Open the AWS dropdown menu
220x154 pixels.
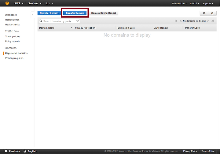[19, 3]
